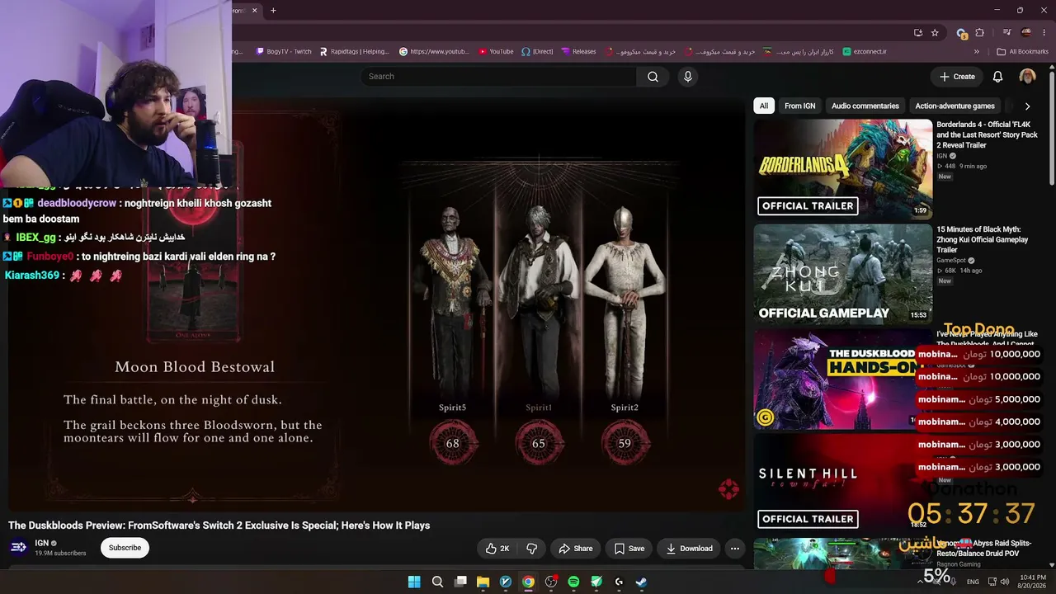Bookmark this page with the star icon
This screenshot has width=1056, height=594.
pyautogui.click(x=935, y=33)
